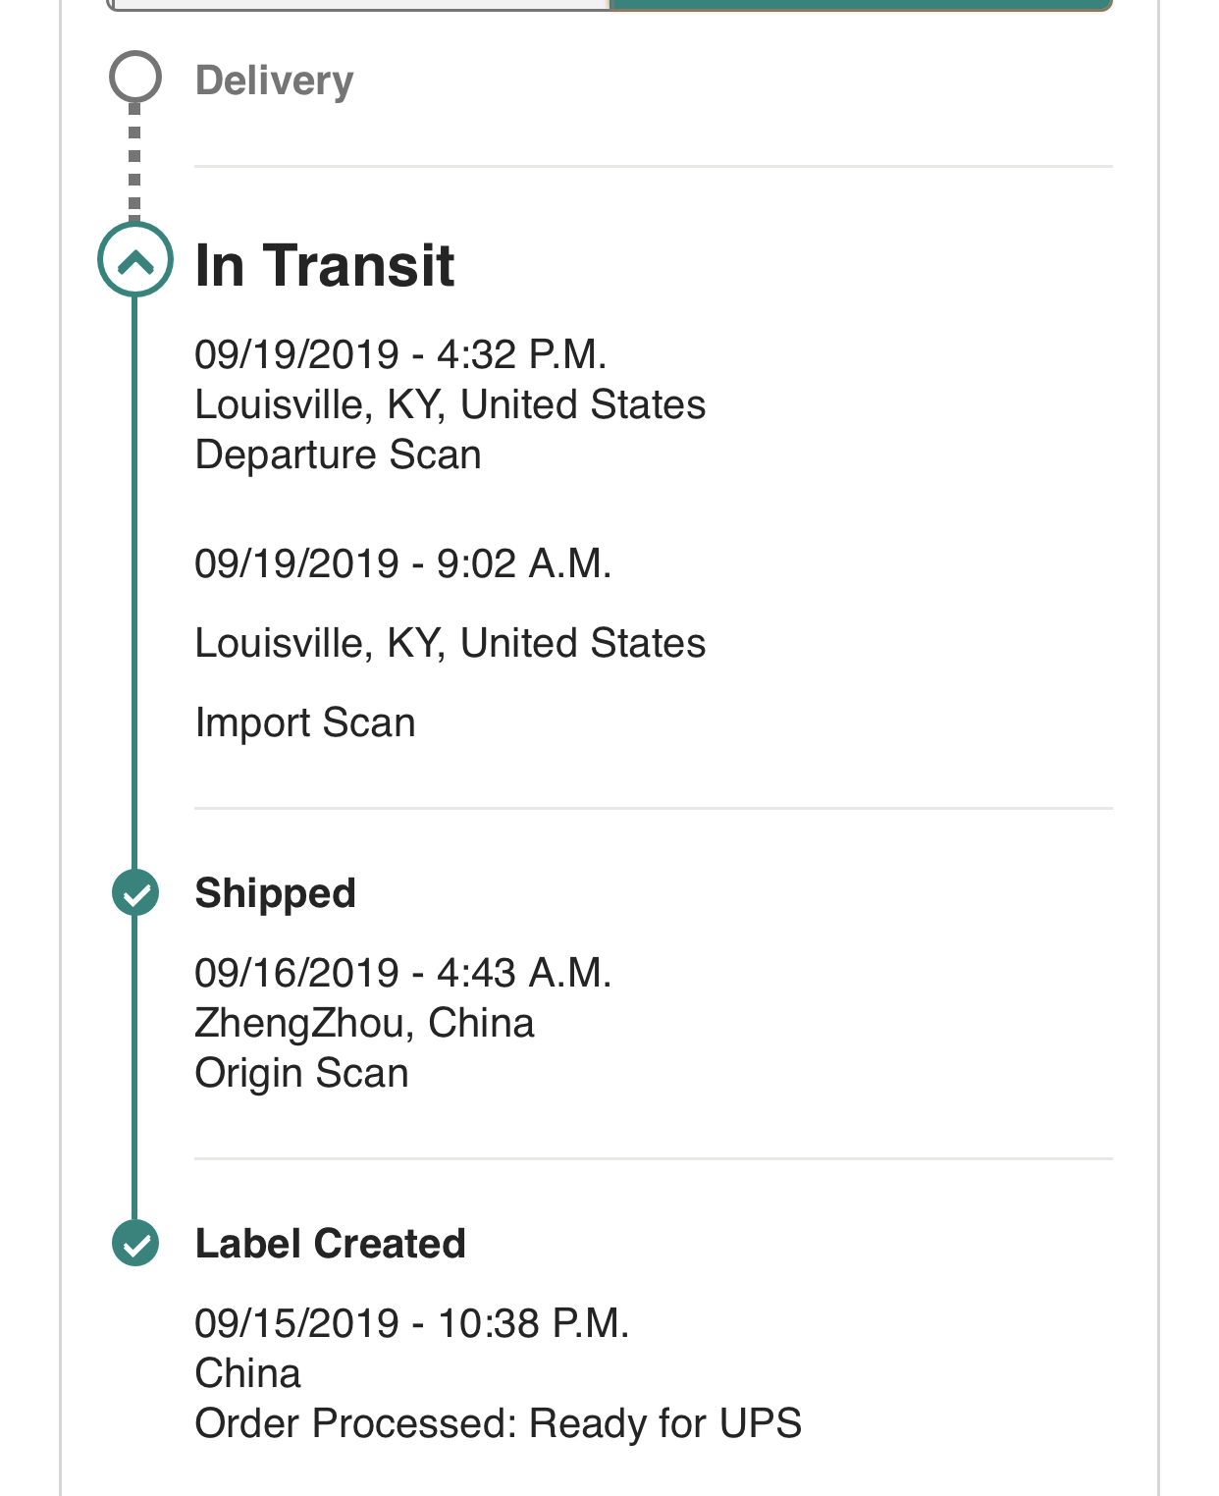Click the Import Scan event text

[x=305, y=722]
